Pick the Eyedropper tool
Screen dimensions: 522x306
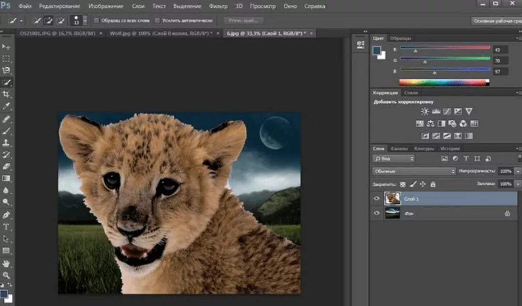pos(6,106)
